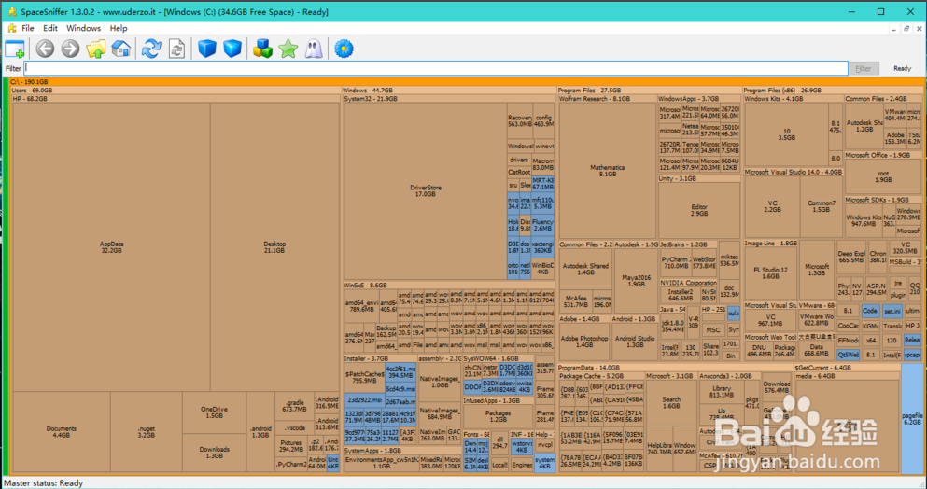Open the File menu
This screenshot has width=927, height=489.
click(x=28, y=28)
